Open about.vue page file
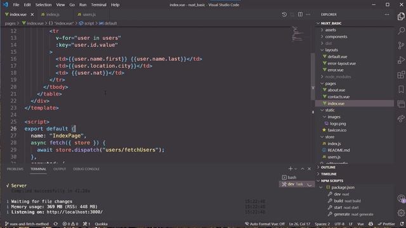Viewport: 406px width, 228px height. coord(355,90)
